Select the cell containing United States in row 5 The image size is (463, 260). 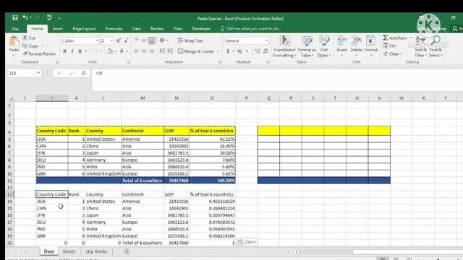pos(103,139)
